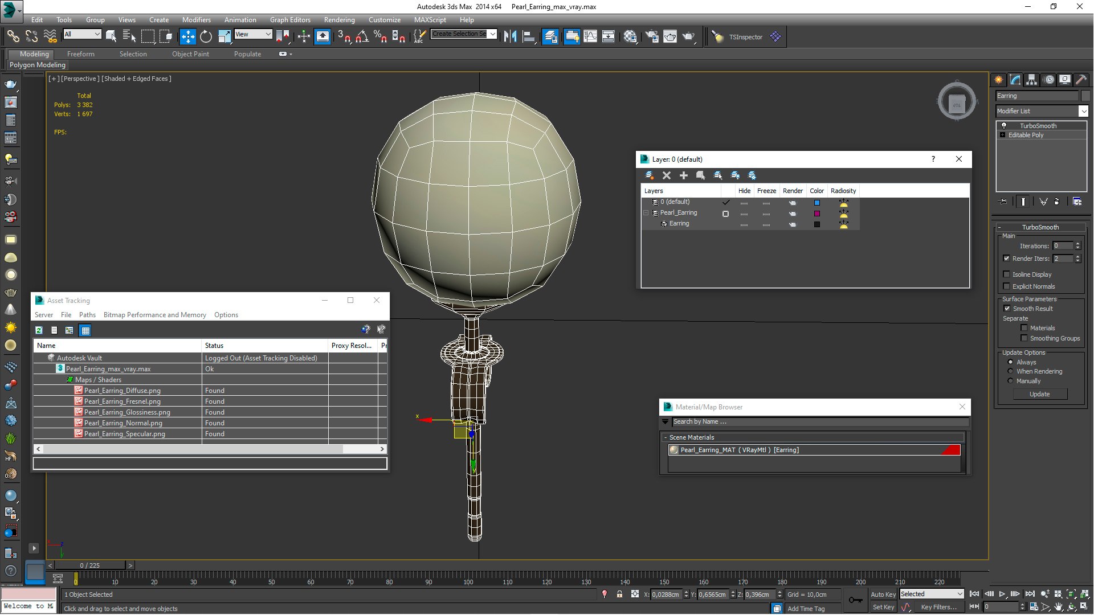Screen dimensions: 1094x615
Task: Click the Angle Snap toggle icon
Action: tap(362, 36)
